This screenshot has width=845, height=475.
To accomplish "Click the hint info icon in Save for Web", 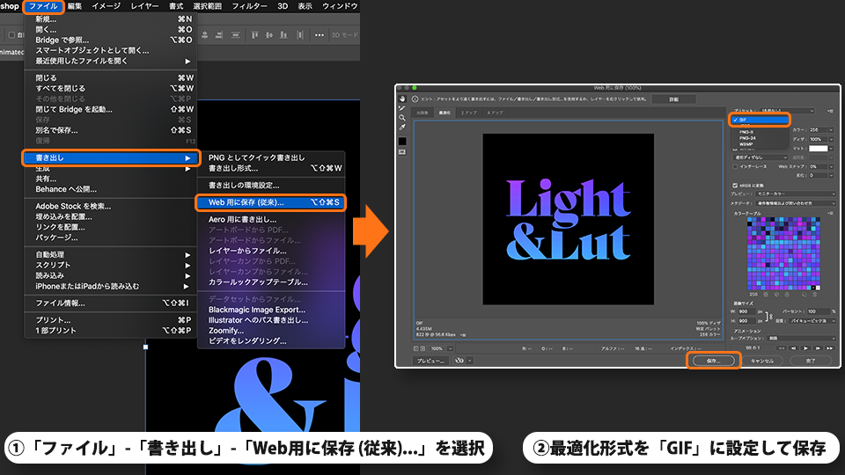I will click(x=415, y=99).
